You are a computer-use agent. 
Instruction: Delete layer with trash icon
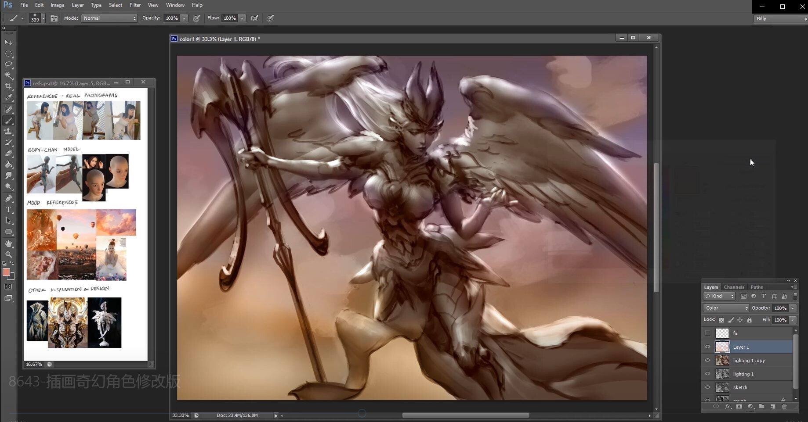[784, 407]
